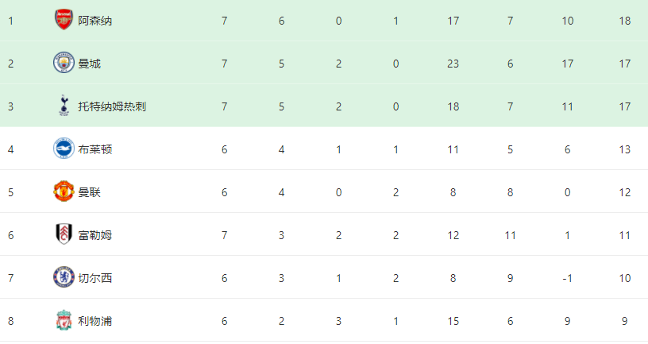This screenshot has width=648, height=344.
Task: Click the Manchester City club crest
Action: pyautogui.click(x=64, y=63)
